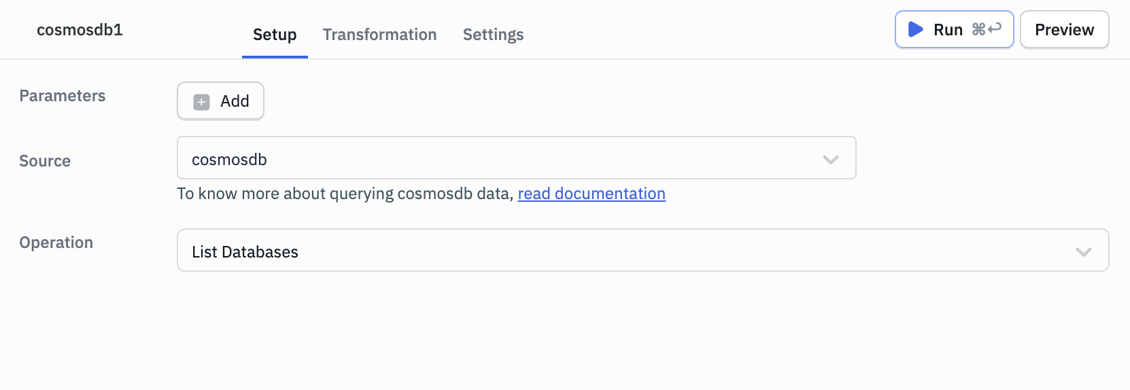
Task: Click the Source field label
Action: 45,161
